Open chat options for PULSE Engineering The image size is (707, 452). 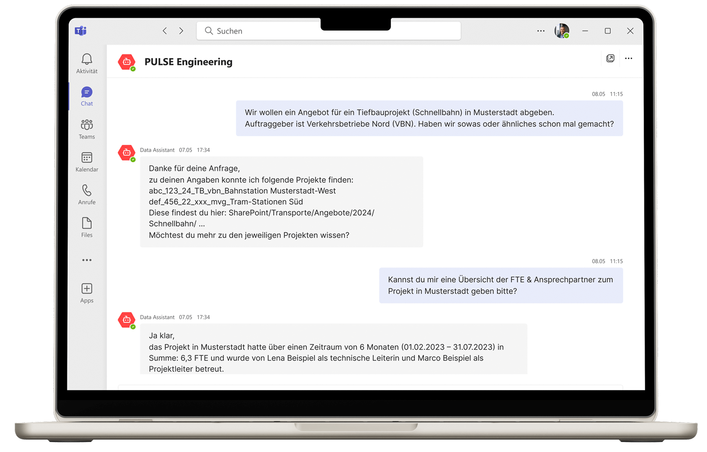tap(629, 58)
